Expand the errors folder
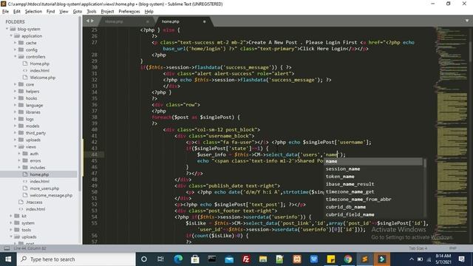 point(19,161)
